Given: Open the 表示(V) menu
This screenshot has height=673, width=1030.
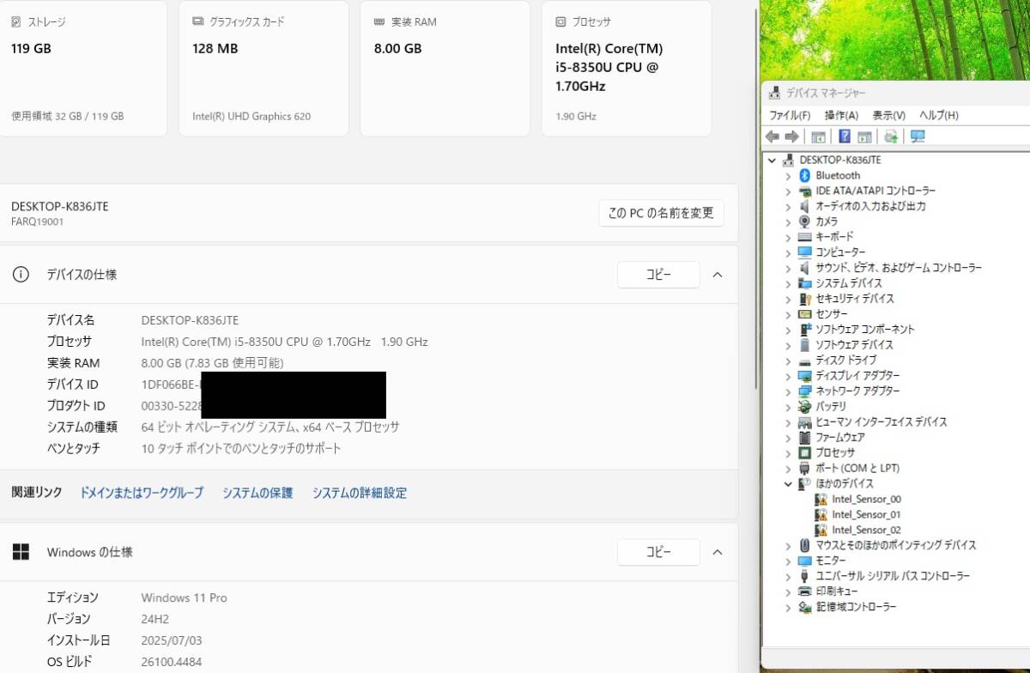Looking at the screenshot, I should [889, 115].
